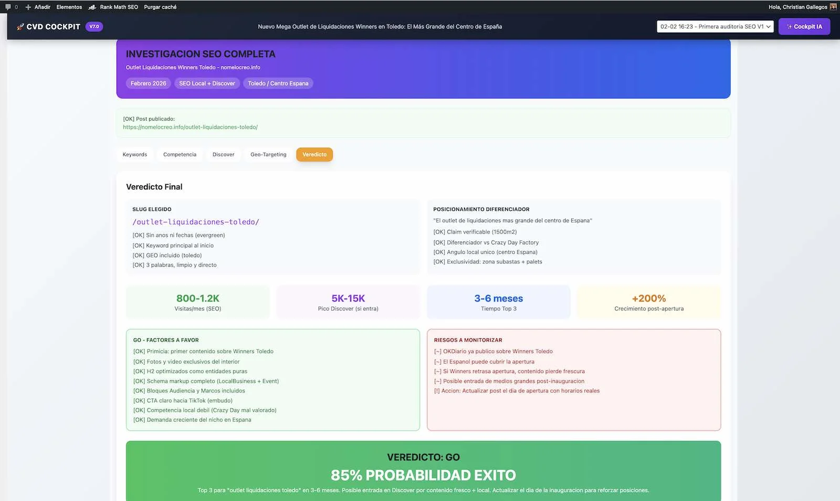Screen dimensions: 840x501
Task: Open the published post link for outlet-liquidaciones-toledo
Action: [x=190, y=127]
